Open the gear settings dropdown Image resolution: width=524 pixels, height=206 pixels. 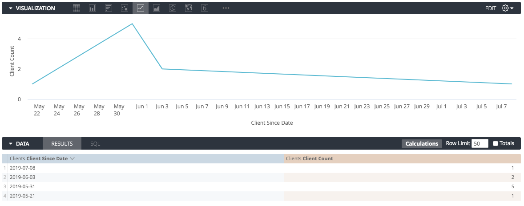click(x=508, y=8)
